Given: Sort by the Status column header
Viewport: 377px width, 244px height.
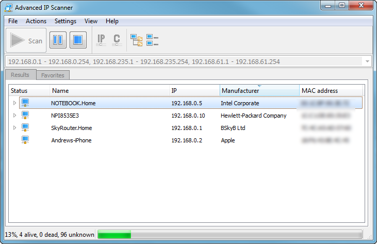Looking at the screenshot, I should [29, 91].
